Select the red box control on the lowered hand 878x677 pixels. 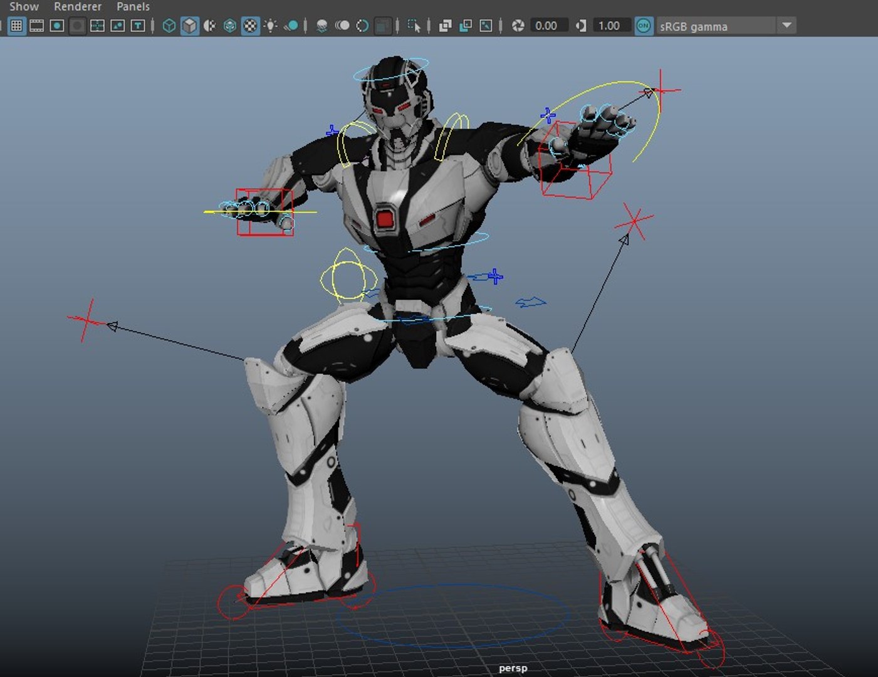265,213
